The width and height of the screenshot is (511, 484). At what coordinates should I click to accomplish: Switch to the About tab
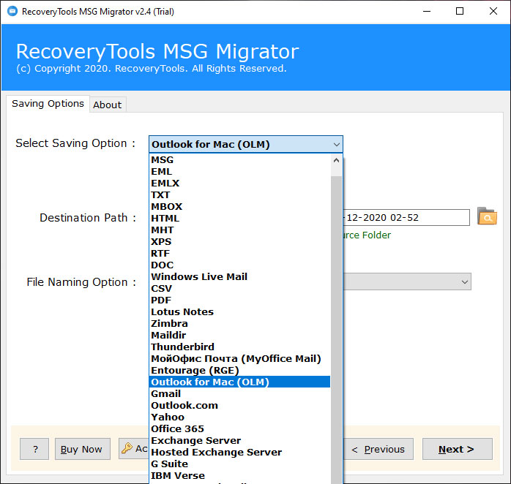107,105
